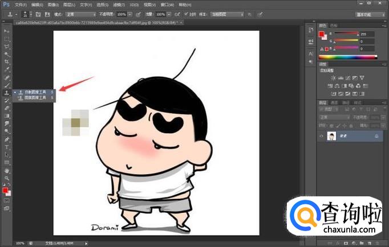Select the Dodge tool
This screenshot has height=247, width=389.
[7, 131]
